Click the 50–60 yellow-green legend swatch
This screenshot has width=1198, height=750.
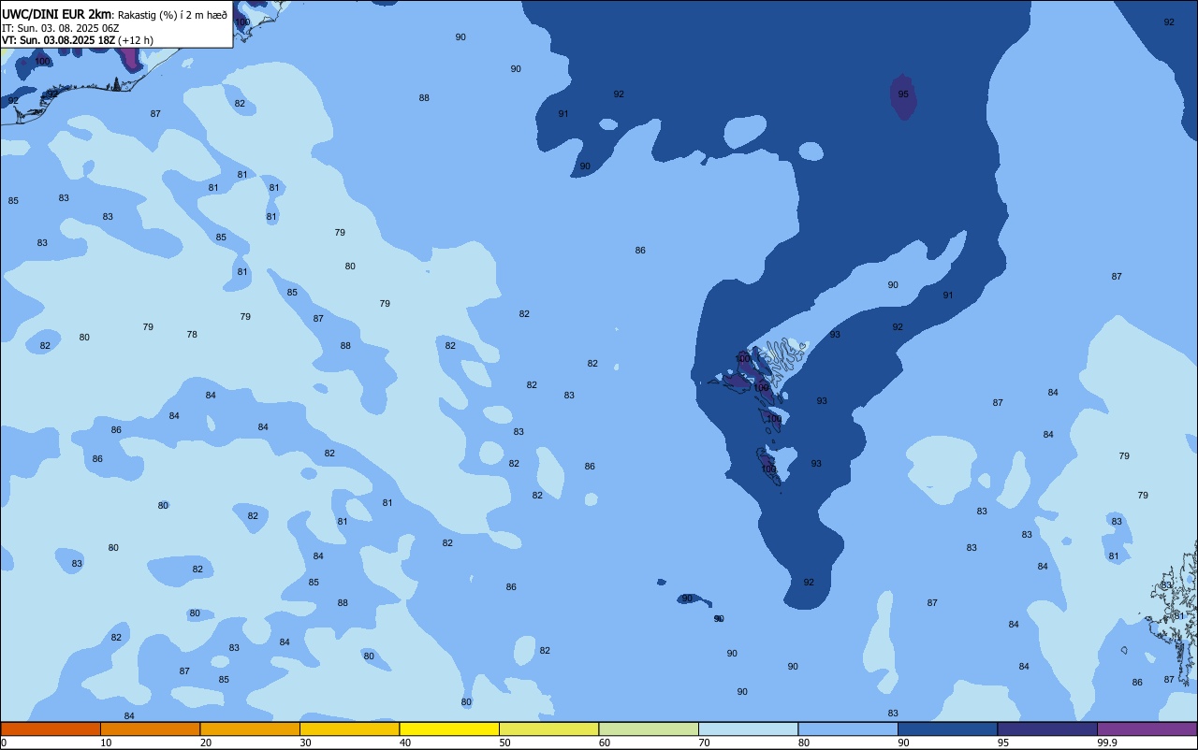[548, 728]
